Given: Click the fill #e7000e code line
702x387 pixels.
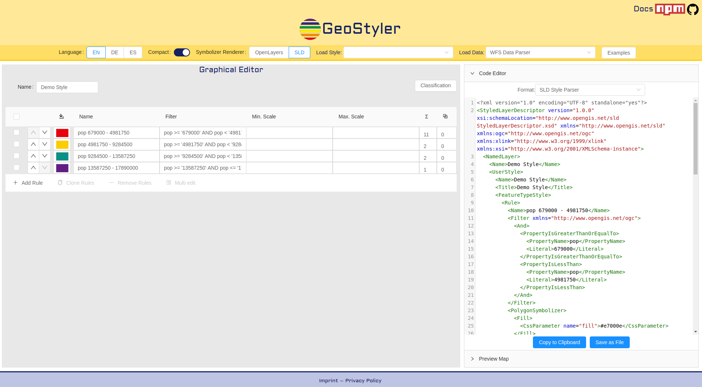Looking at the screenshot, I should [594, 326].
